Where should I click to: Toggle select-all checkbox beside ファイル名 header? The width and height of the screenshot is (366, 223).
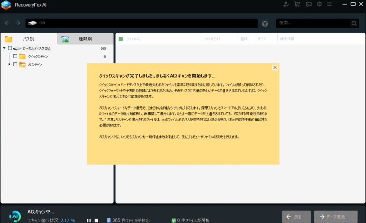point(121,39)
